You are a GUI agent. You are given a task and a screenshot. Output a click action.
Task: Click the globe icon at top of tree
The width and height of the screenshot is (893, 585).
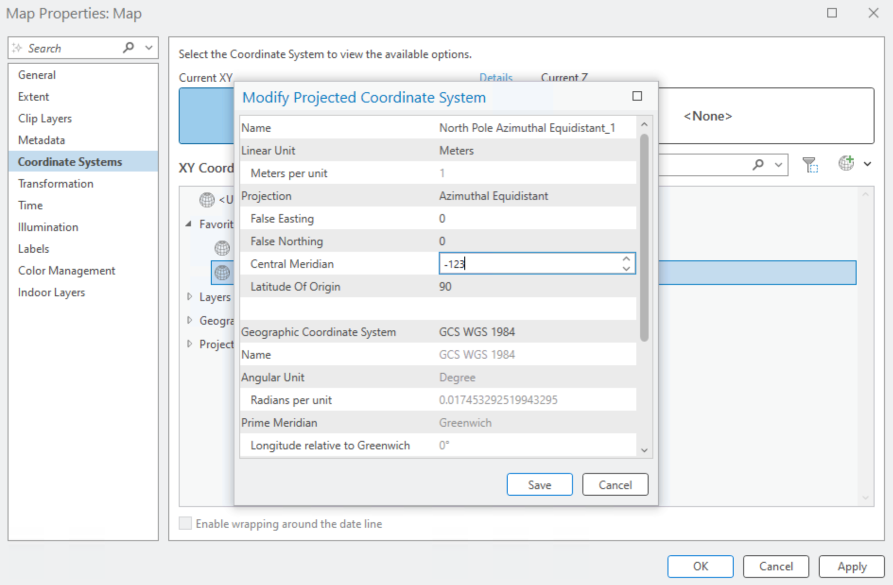(x=207, y=200)
